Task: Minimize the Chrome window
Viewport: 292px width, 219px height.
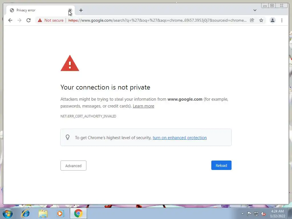Action: pyautogui.click(x=265, y=6)
